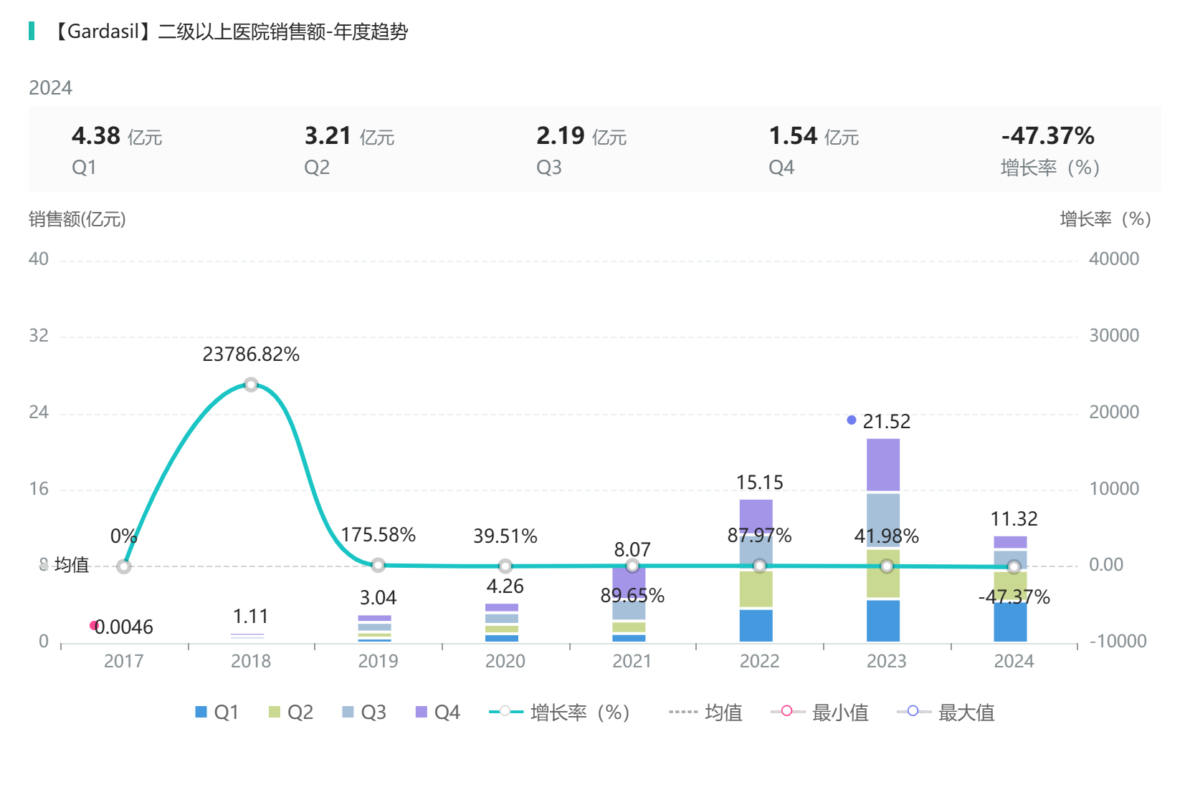Click the 3.21 亿元 Q2 summary value
This screenshot has width=1190, height=792.
[x=350, y=136]
